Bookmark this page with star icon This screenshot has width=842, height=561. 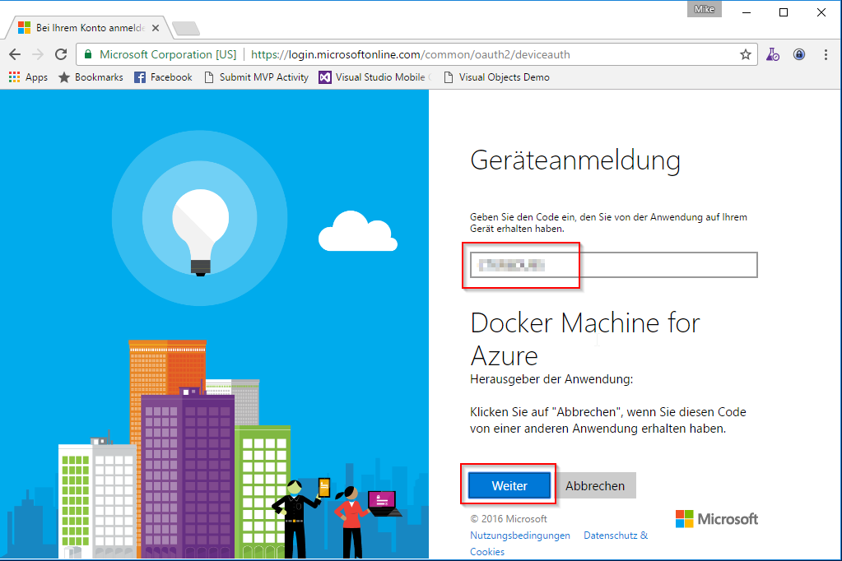pyautogui.click(x=745, y=54)
